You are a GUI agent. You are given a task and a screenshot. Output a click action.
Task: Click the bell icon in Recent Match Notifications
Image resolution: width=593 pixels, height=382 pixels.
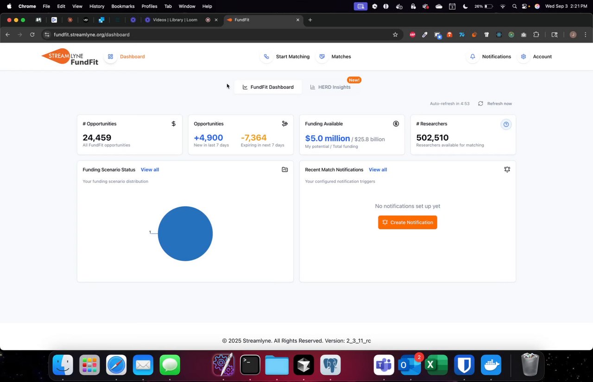click(x=507, y=170)
